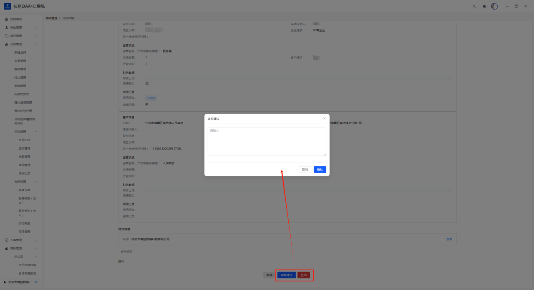Click the 我的首页 grid icon
The width and height of the screenshot is (534, 290).
point(7,19)
